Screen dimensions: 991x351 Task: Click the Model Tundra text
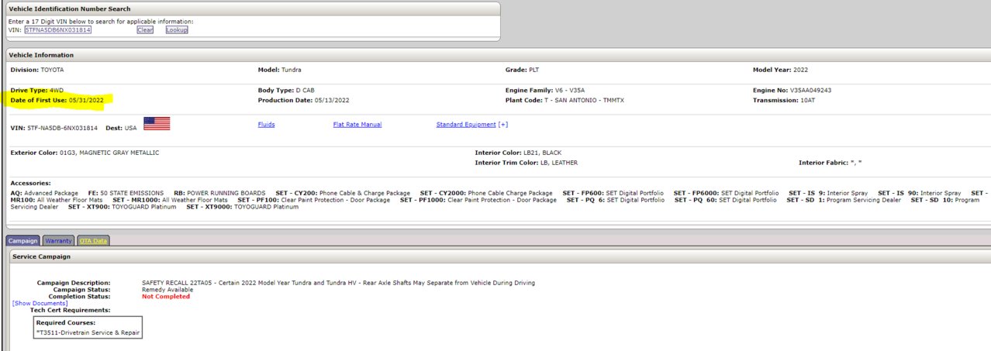[x=279, y=70]
